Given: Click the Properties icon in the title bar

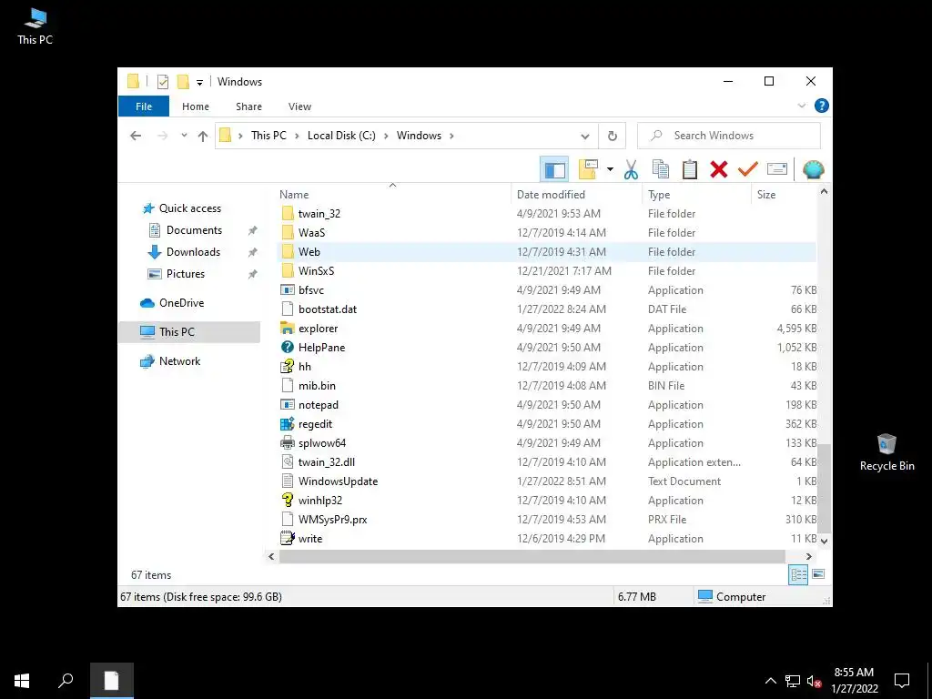Looking at the screenshot, I should [x=162, y=82].
